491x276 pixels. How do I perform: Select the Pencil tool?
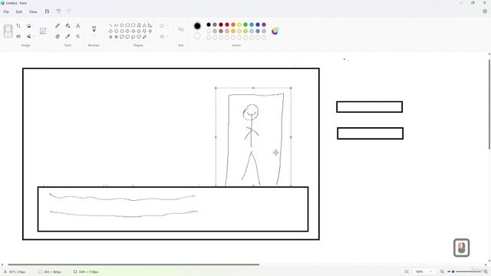[58, 26]
